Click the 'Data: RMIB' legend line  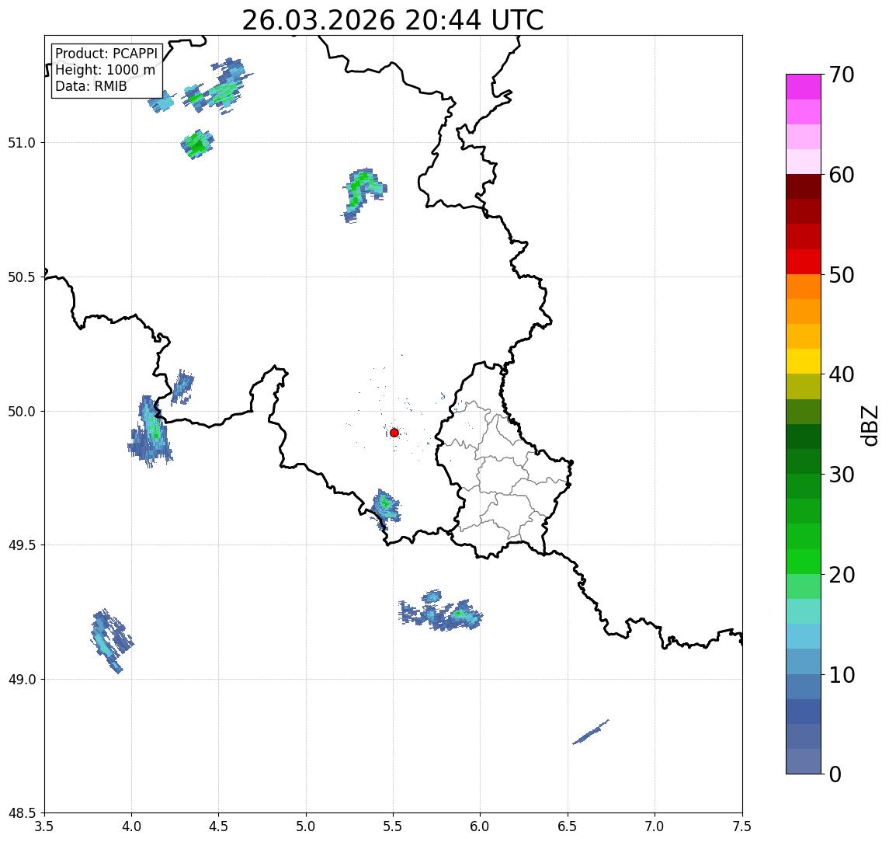(91, 86)
